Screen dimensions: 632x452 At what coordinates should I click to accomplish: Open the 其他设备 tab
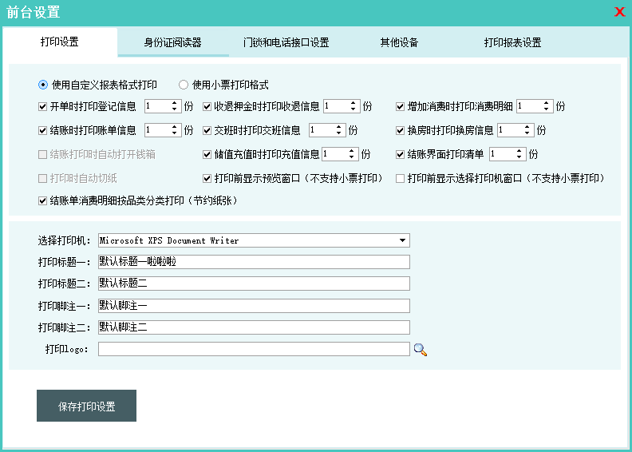click(x=399, y=43)
